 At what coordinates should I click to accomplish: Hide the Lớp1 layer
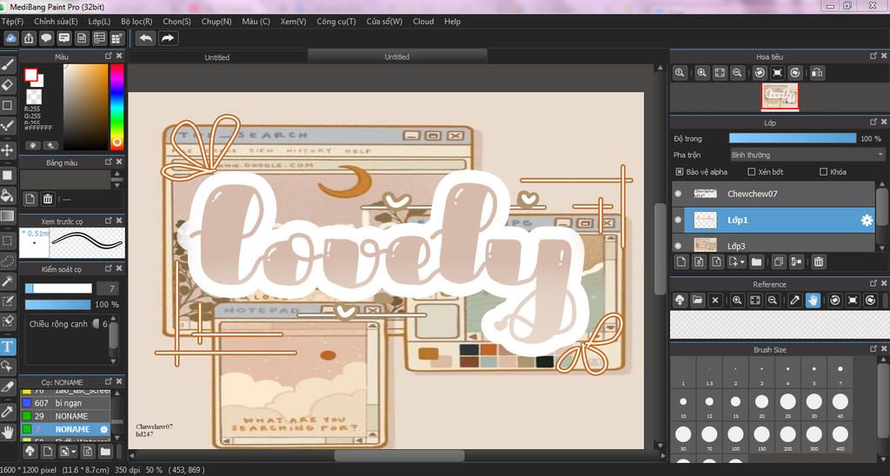[678, 220]
